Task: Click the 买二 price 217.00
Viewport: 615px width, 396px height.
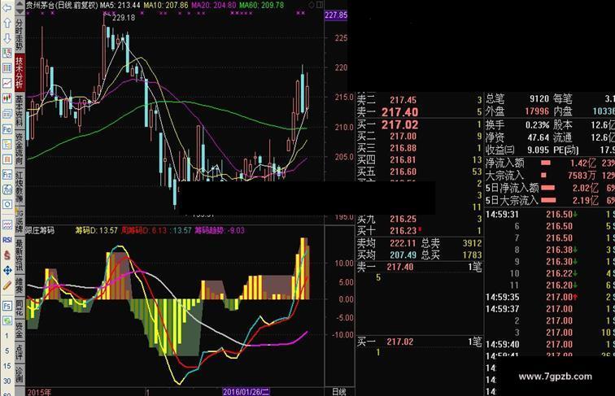Action: 403,136
